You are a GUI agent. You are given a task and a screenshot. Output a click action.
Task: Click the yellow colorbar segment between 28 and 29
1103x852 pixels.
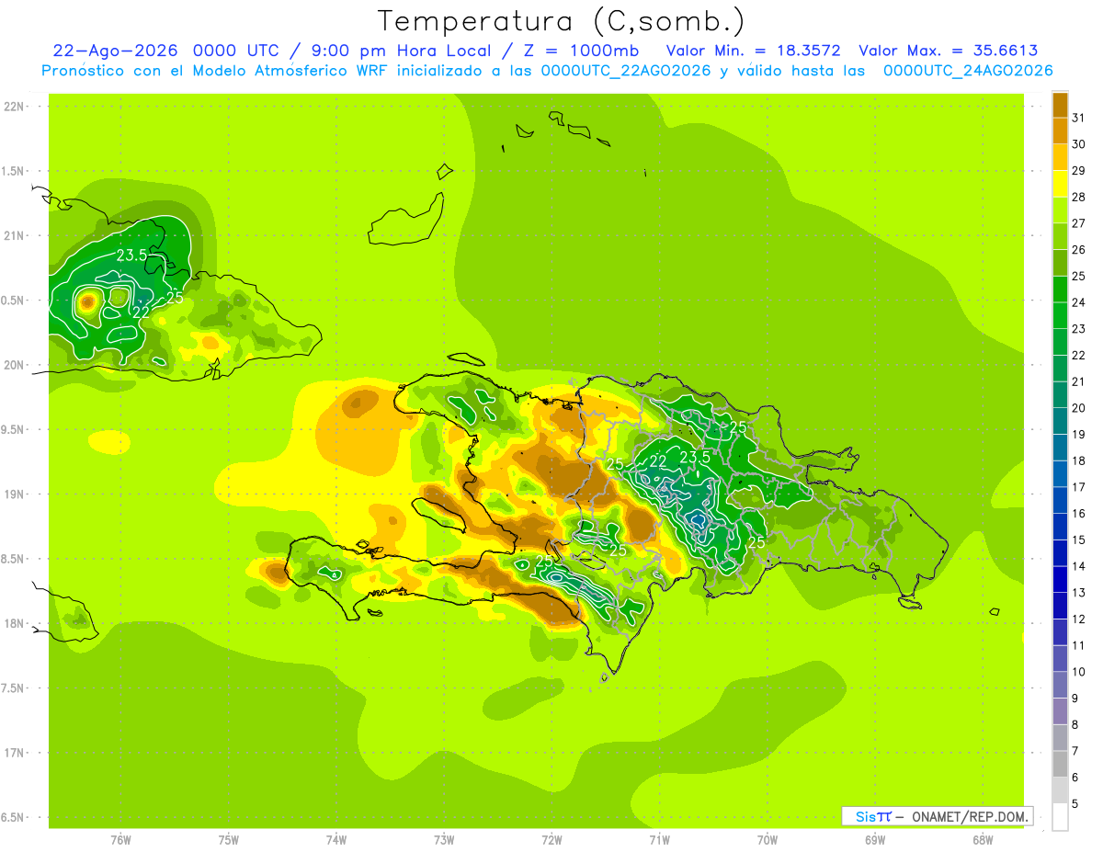click(x=1060, y=184)
